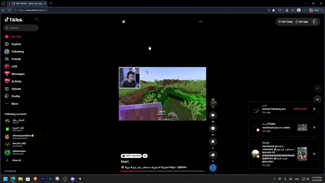Screen dimensions: 325x183
Task: Show hidden system tray icons
Action: 274,179
